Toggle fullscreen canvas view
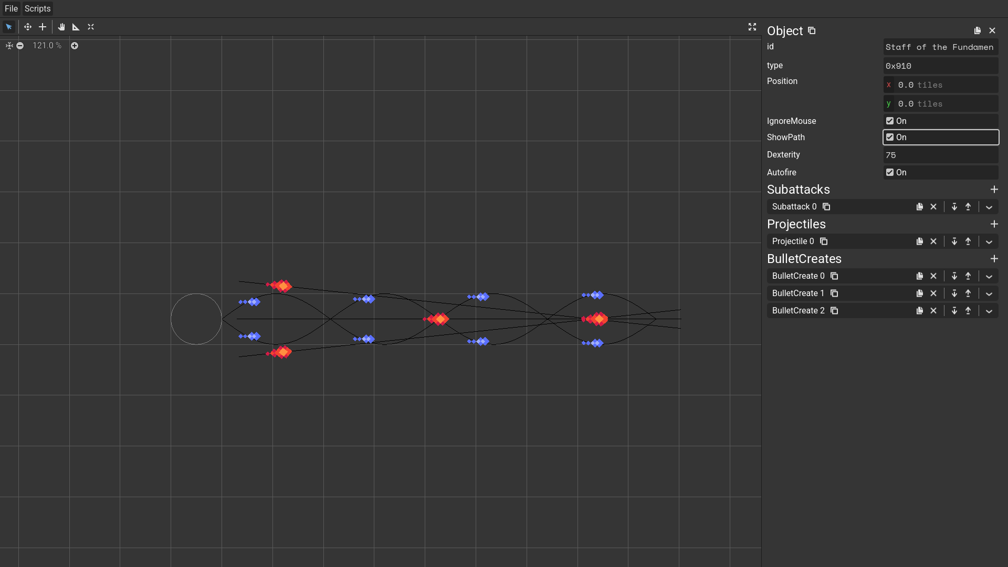The height and width of the screenshot is (567, 1008). pos(752,27)
